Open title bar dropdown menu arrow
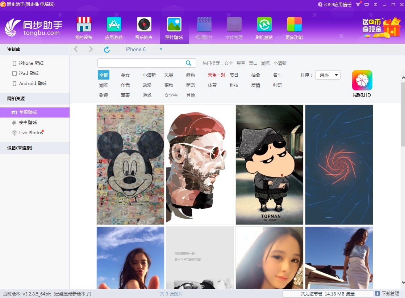Screen dimensions: 405x298 coord(375,5)
